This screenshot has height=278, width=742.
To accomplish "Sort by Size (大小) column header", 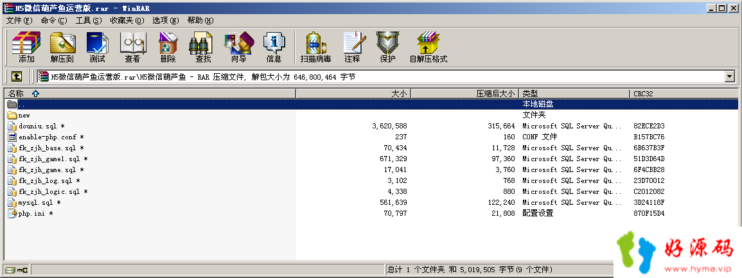I will 353,94.
